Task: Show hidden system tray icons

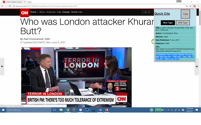Action: tap(166, 110)
